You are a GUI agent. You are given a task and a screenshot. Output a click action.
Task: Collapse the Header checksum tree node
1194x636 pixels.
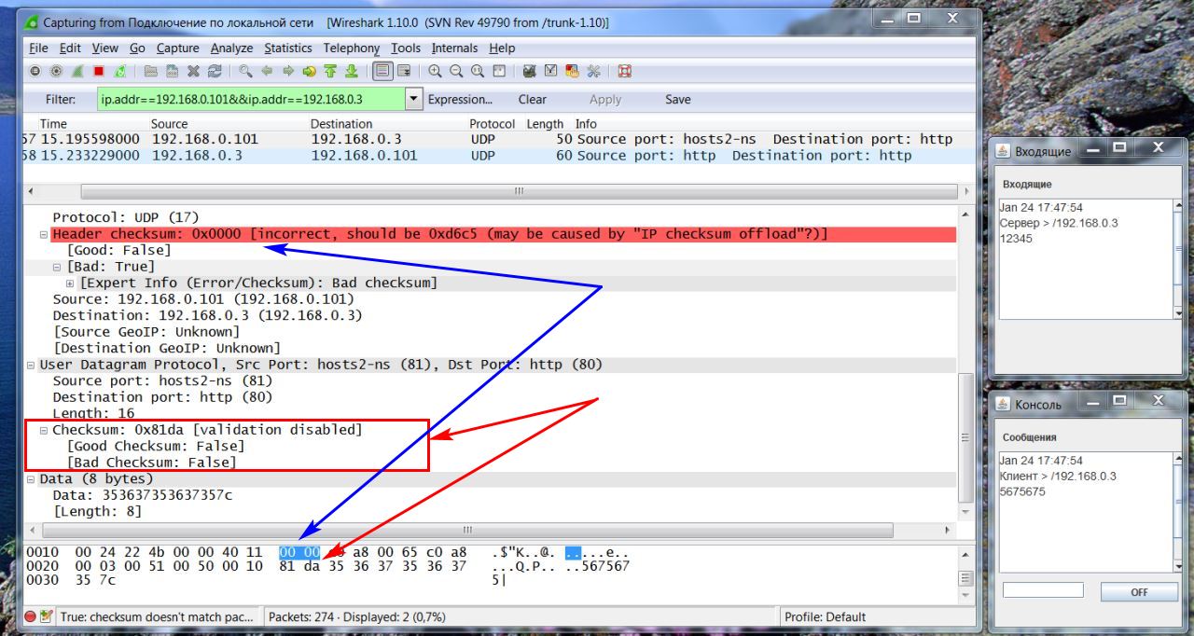tap(44, 235)
